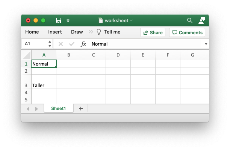Expand the formula bar arrow

(206, 44)
